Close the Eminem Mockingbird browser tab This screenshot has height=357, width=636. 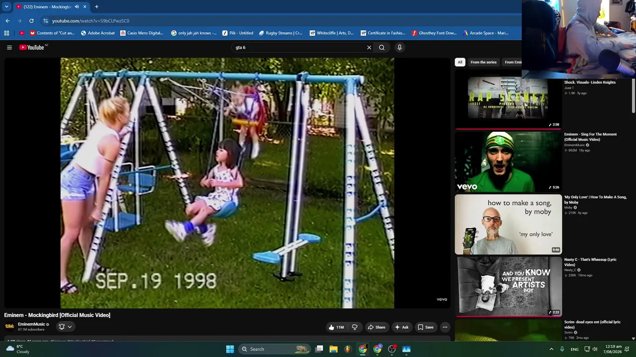click(x=84, y=7)
